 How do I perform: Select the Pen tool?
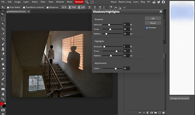point(3,79)
